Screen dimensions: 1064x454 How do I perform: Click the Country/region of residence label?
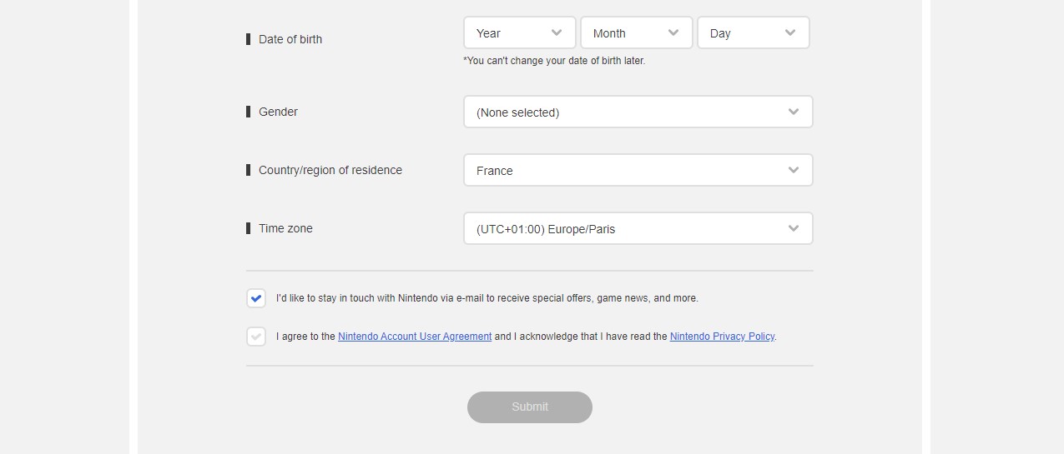[x=330, y=170]
